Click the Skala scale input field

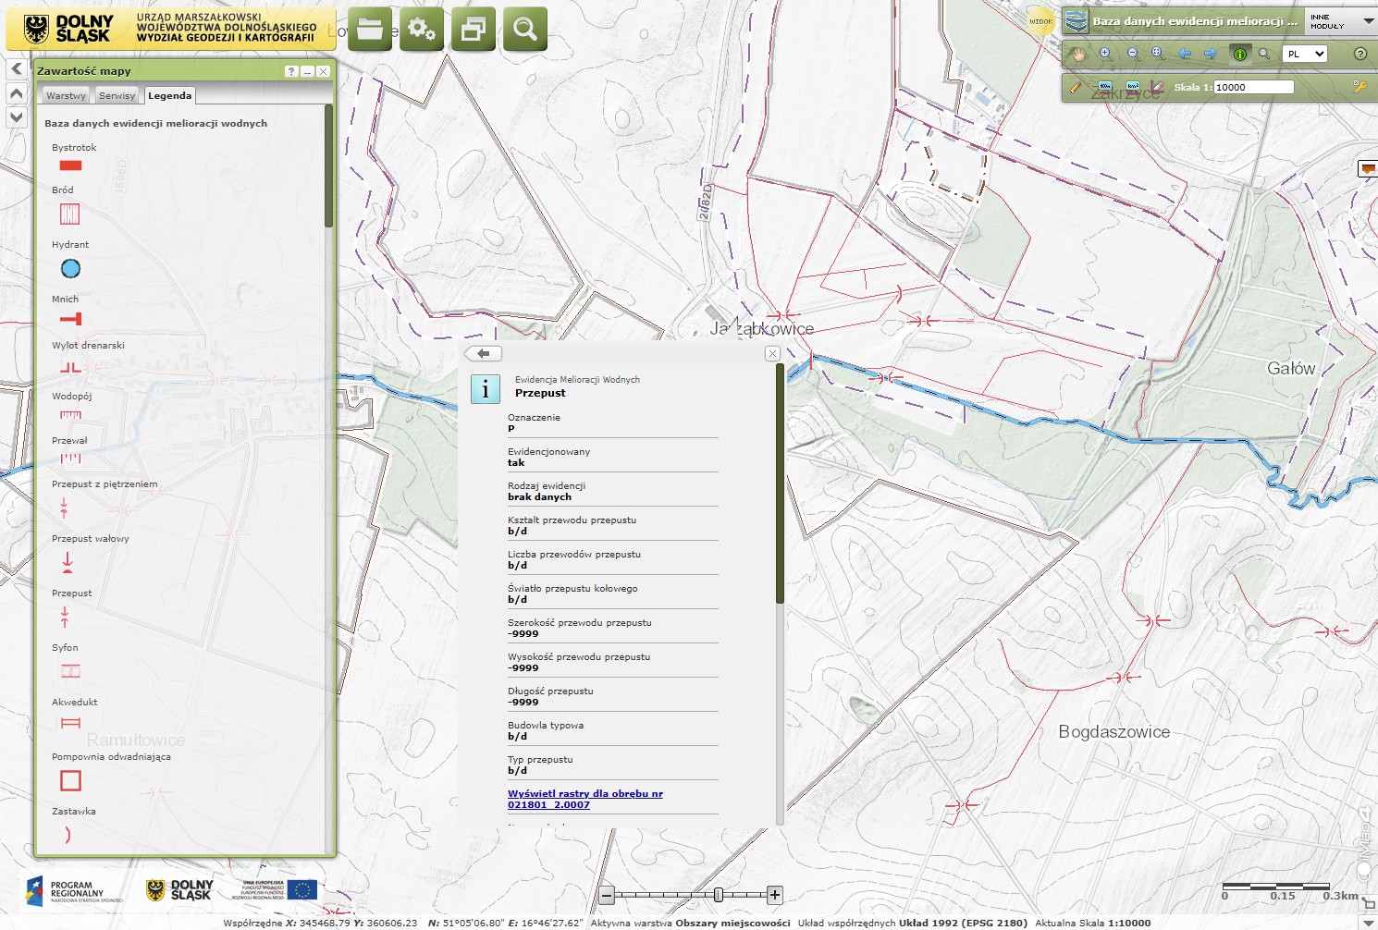click(x=1253, y=87)
